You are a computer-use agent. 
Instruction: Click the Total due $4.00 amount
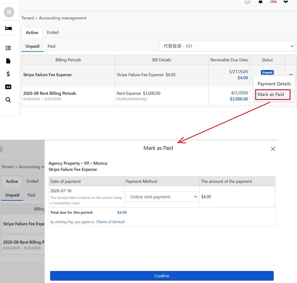coord(122,213)
